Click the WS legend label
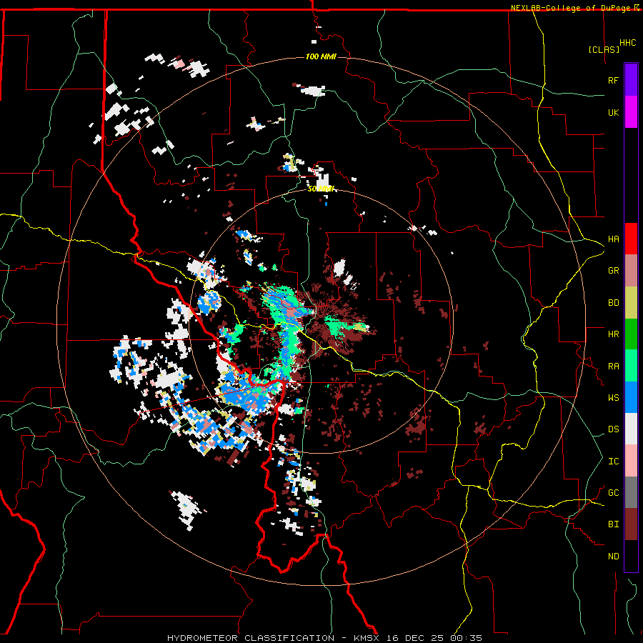The width and height of the screenshot is (643, 643). click(613, 398)
